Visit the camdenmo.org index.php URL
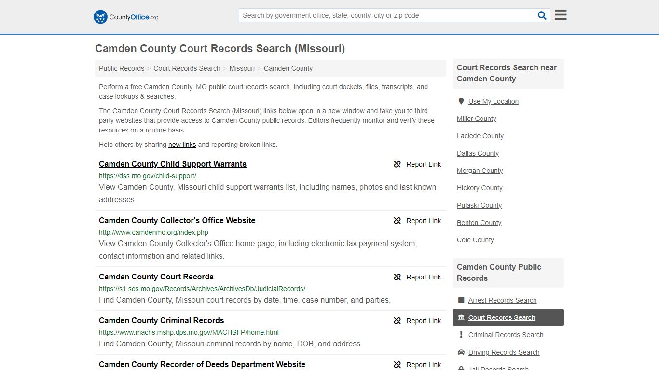The image size is (659, 370). pyautogui.click(x=153, y=232)
